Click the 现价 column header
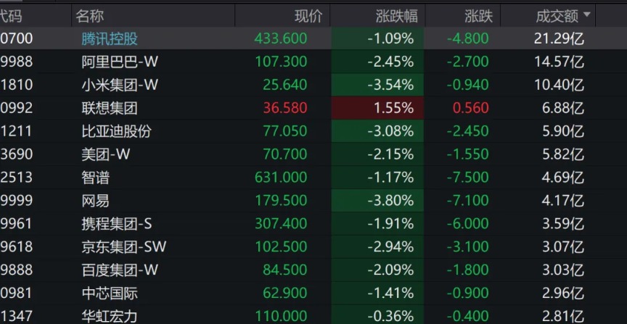The width and height of the screenshot is (627, 324). click(x=308, y=17)
